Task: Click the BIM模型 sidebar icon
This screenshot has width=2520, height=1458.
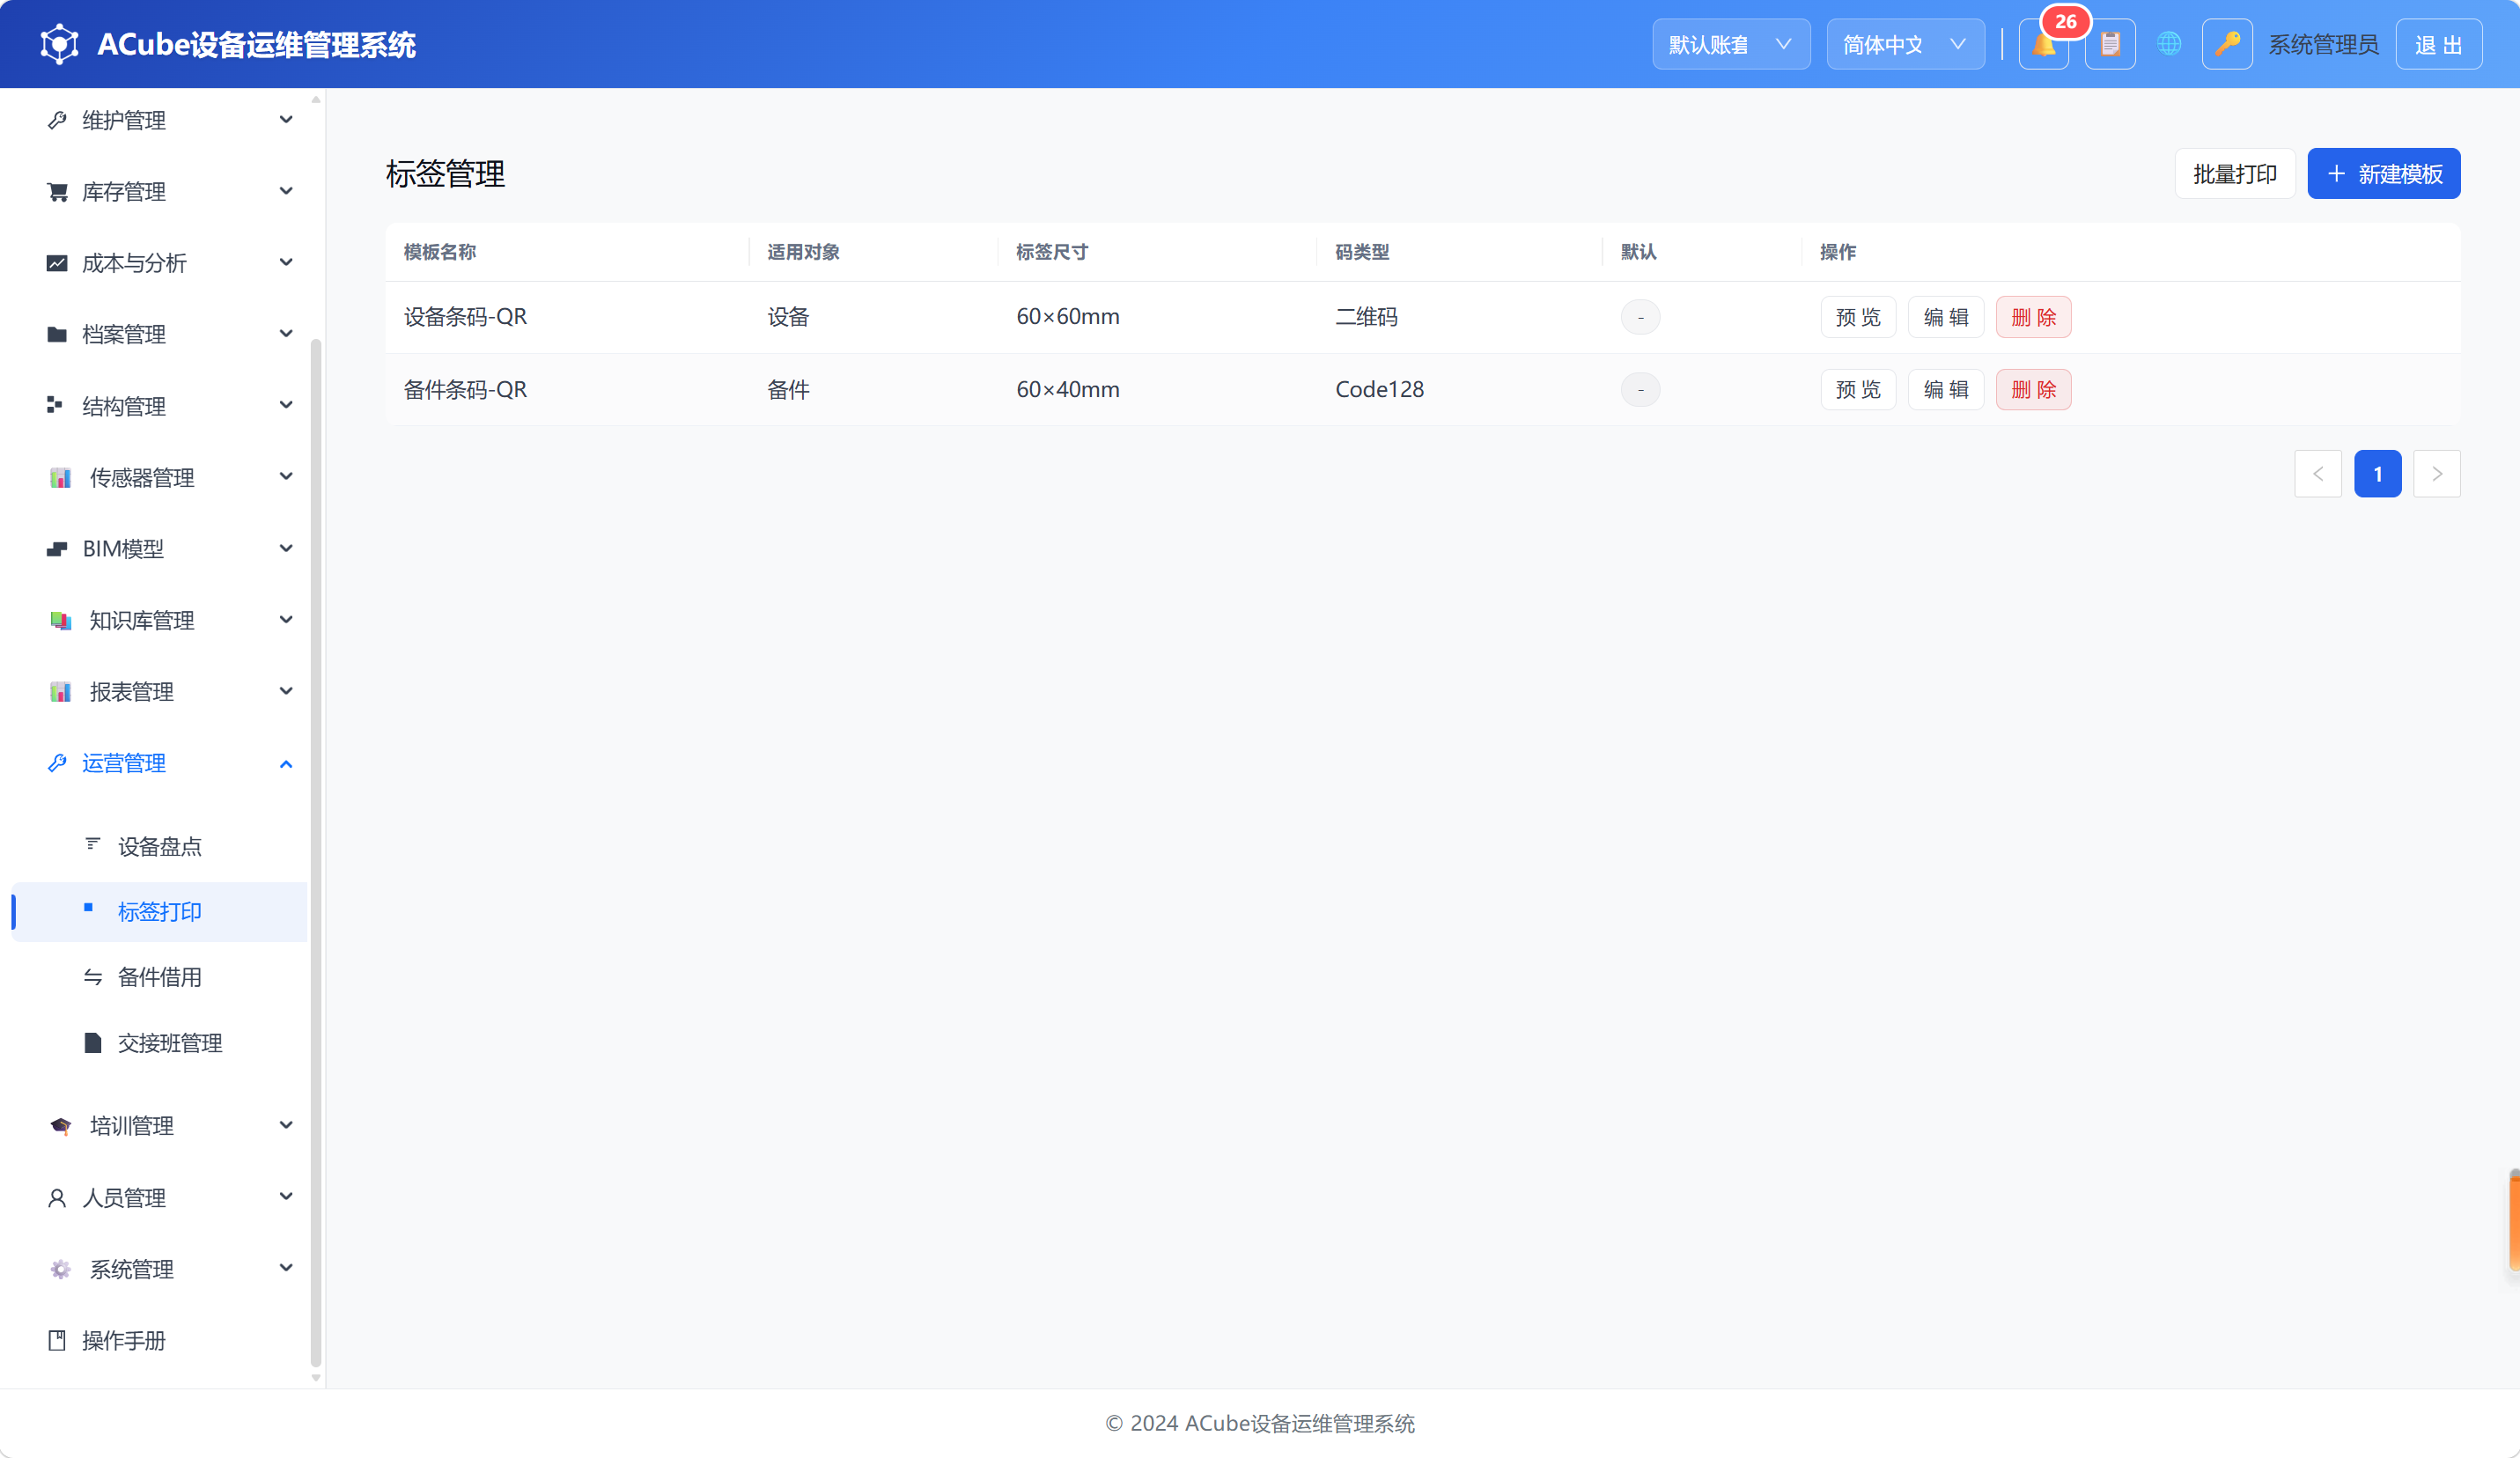Action: click(x=57, y=549)
